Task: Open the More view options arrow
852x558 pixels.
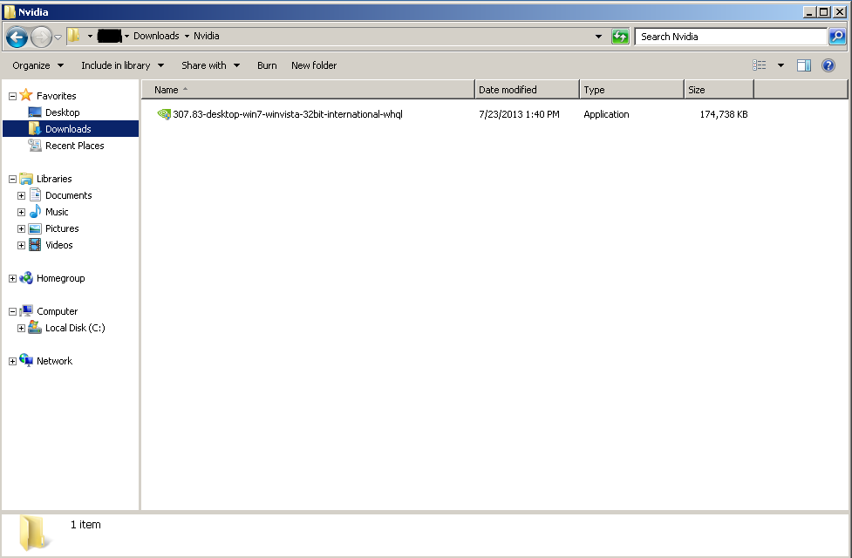Action: point(780,65)
